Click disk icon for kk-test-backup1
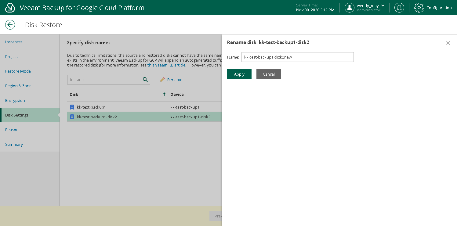 pos(72,107)
